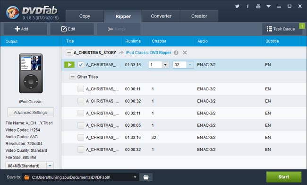The height and width of the screenshot is (185, 307).
Task: Switch to the Copy tab
Action: coord(85,16)
